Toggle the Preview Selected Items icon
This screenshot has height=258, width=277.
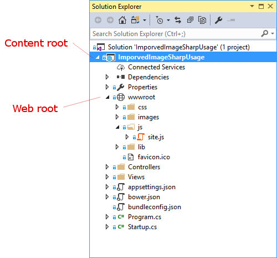pyautogui.click(x=231, y=20)
